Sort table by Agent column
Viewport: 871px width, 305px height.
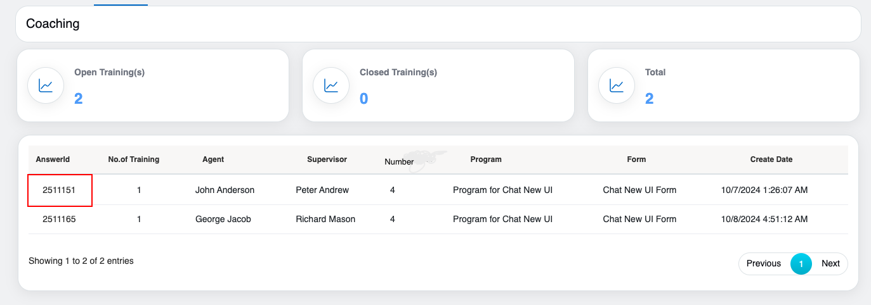click(x=213, y=159)
